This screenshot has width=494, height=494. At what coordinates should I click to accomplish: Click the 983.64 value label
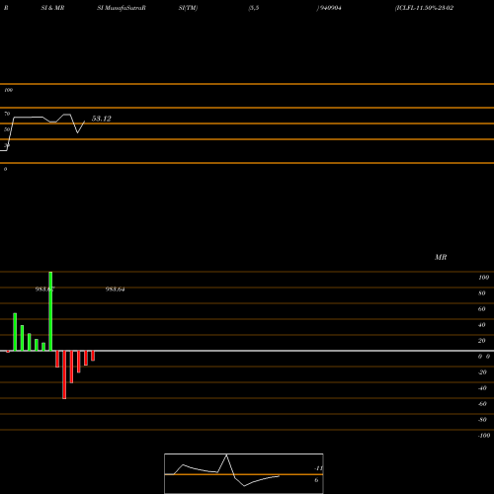[x=115, y=289]
